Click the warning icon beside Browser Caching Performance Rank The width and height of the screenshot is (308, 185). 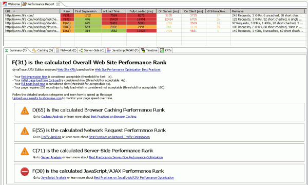pyautogui.click(x=25, y=110)
